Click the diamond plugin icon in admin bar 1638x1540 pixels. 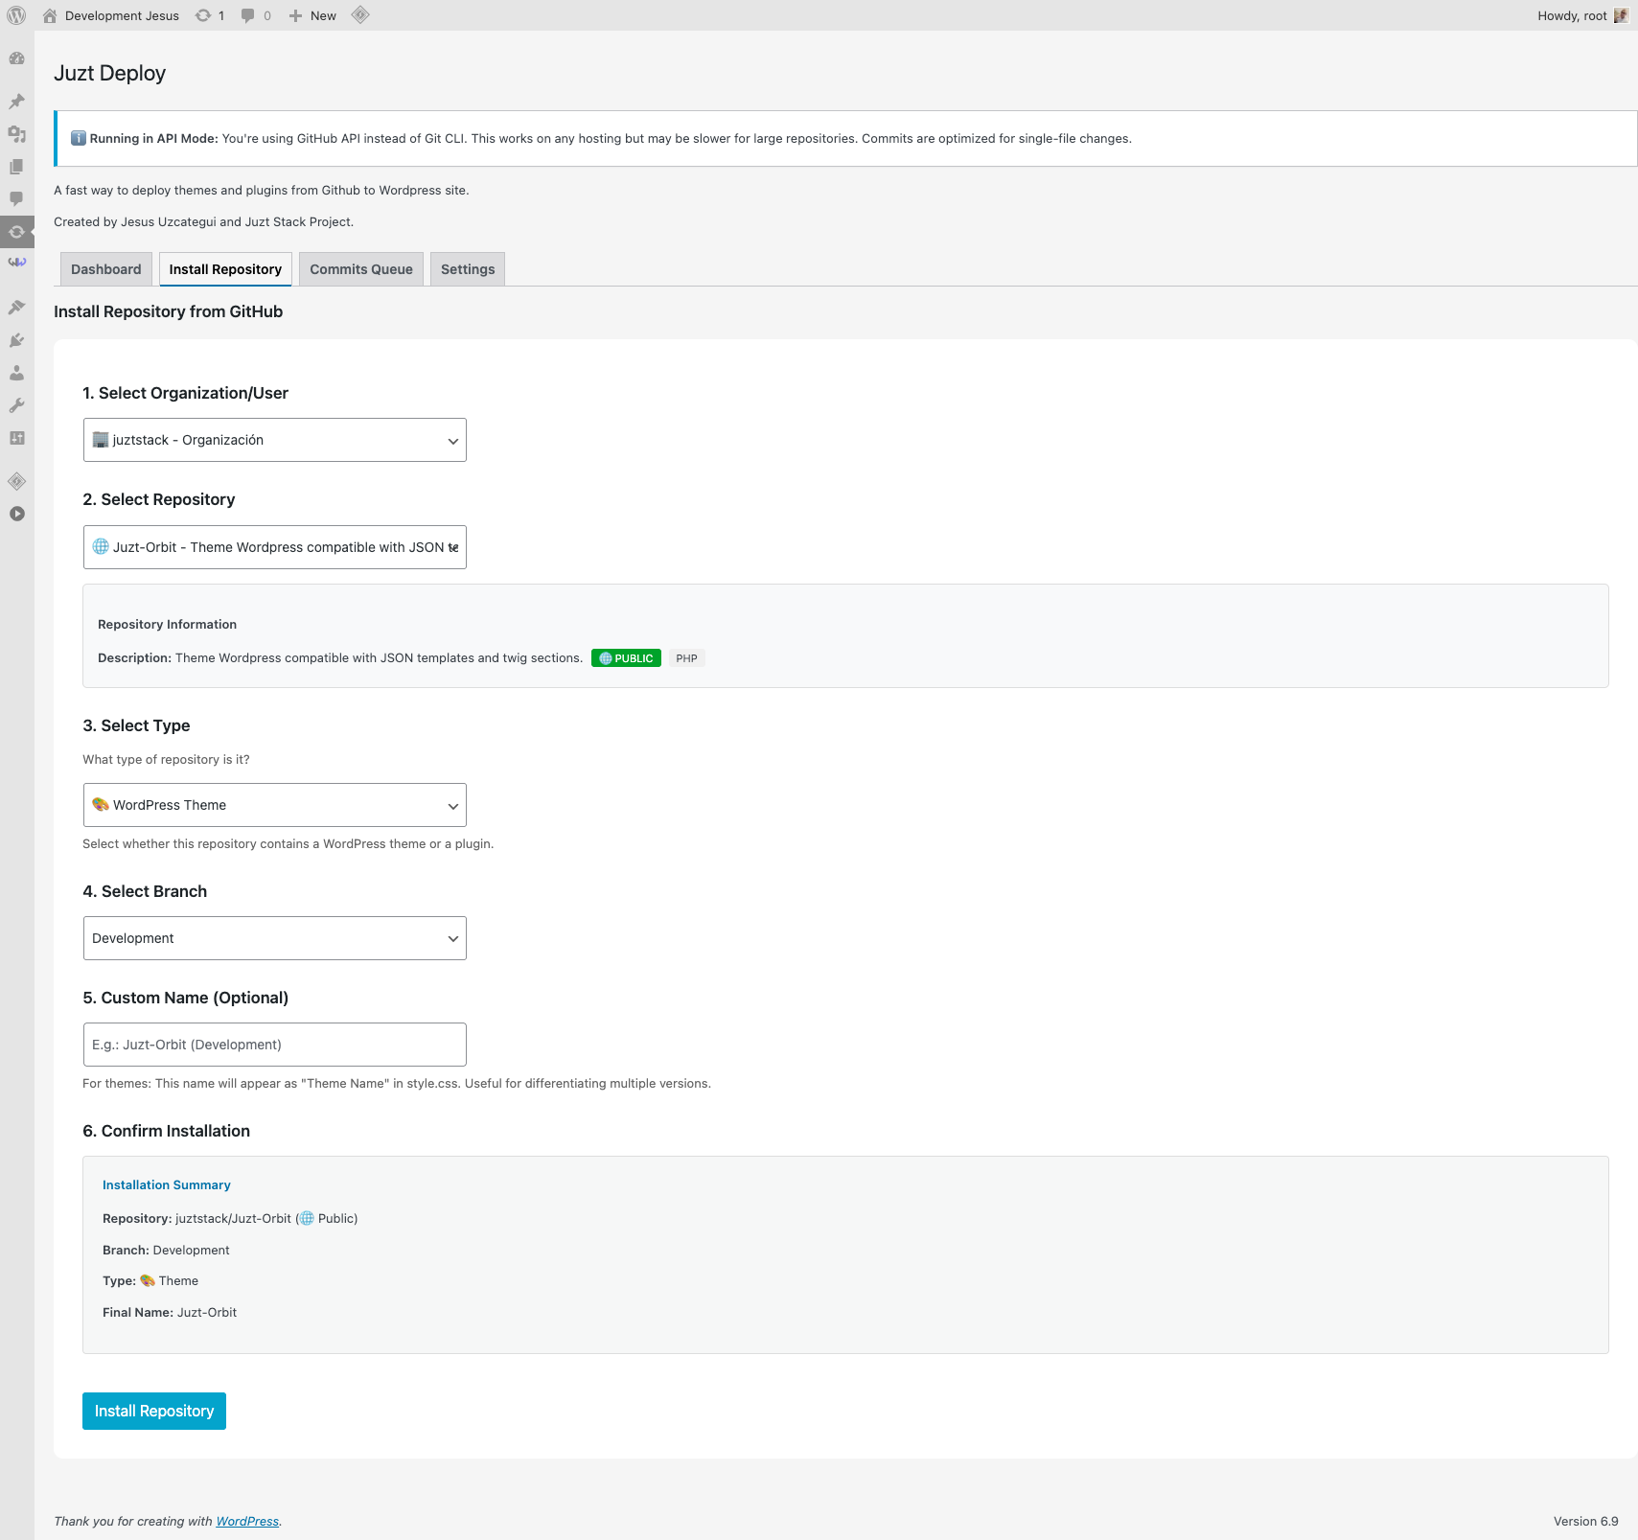[360, 14]
